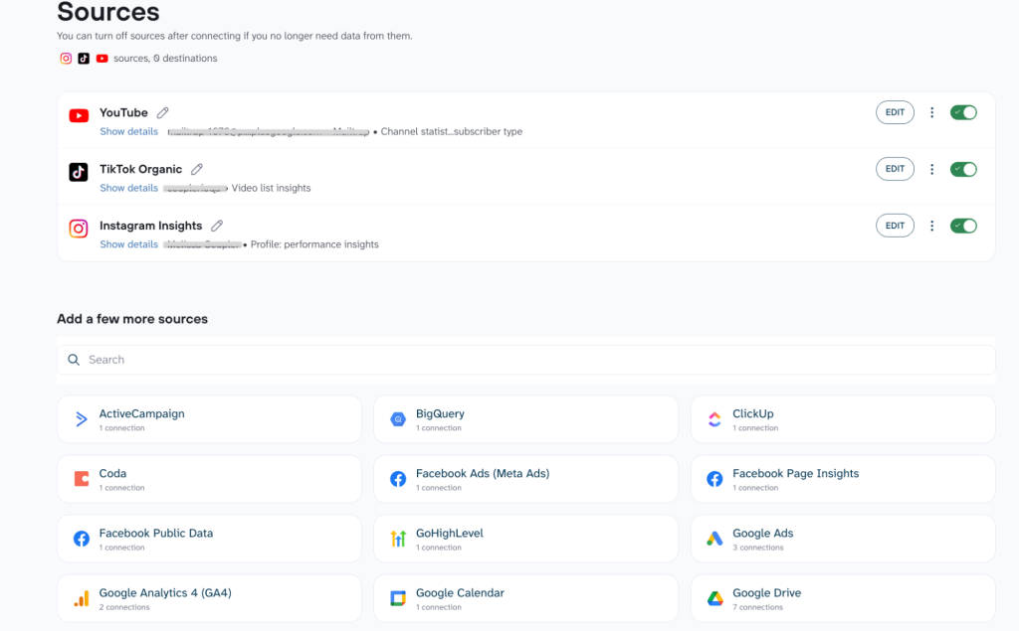The height and width of the screenshot is (631, 1019).
Task: Click the Google Ads logo icon
Action: [x=714, y=539]
